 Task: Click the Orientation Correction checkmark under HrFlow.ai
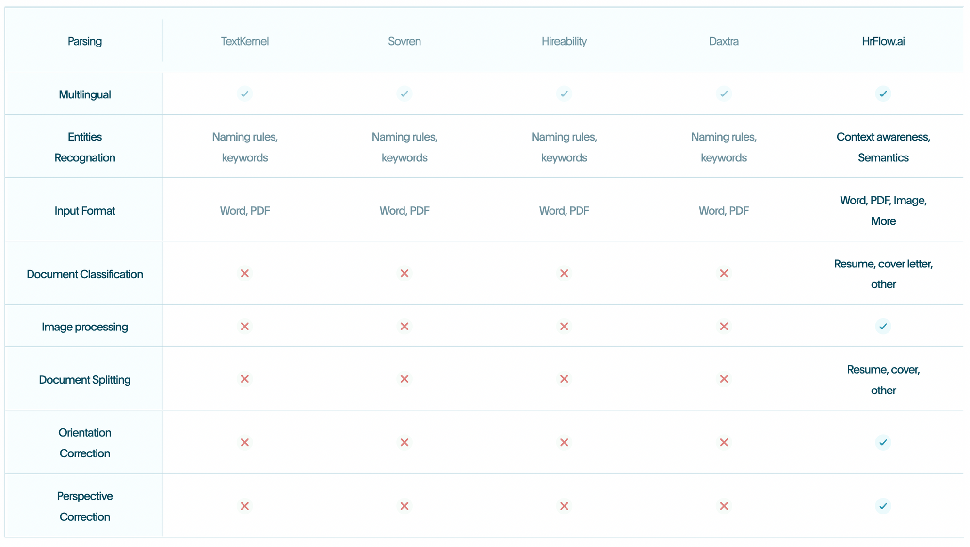click(884, 442)
